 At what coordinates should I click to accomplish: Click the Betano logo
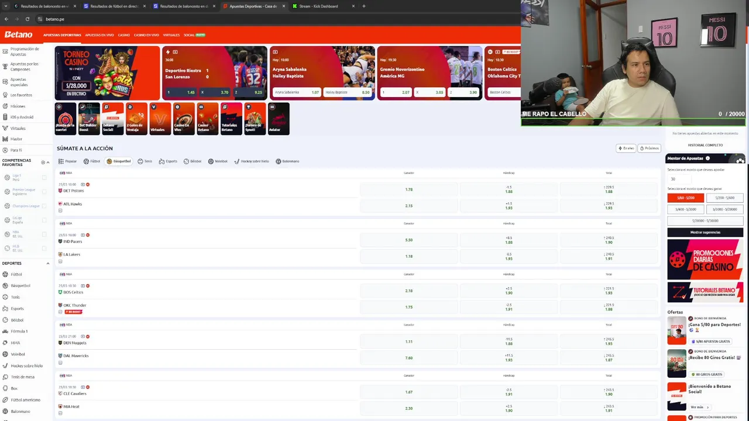19,34
